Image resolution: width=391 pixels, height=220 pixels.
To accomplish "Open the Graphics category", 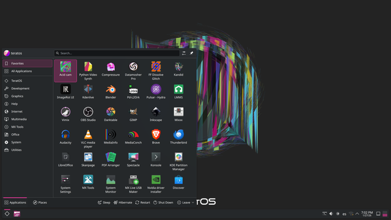I will pos(27,96).
